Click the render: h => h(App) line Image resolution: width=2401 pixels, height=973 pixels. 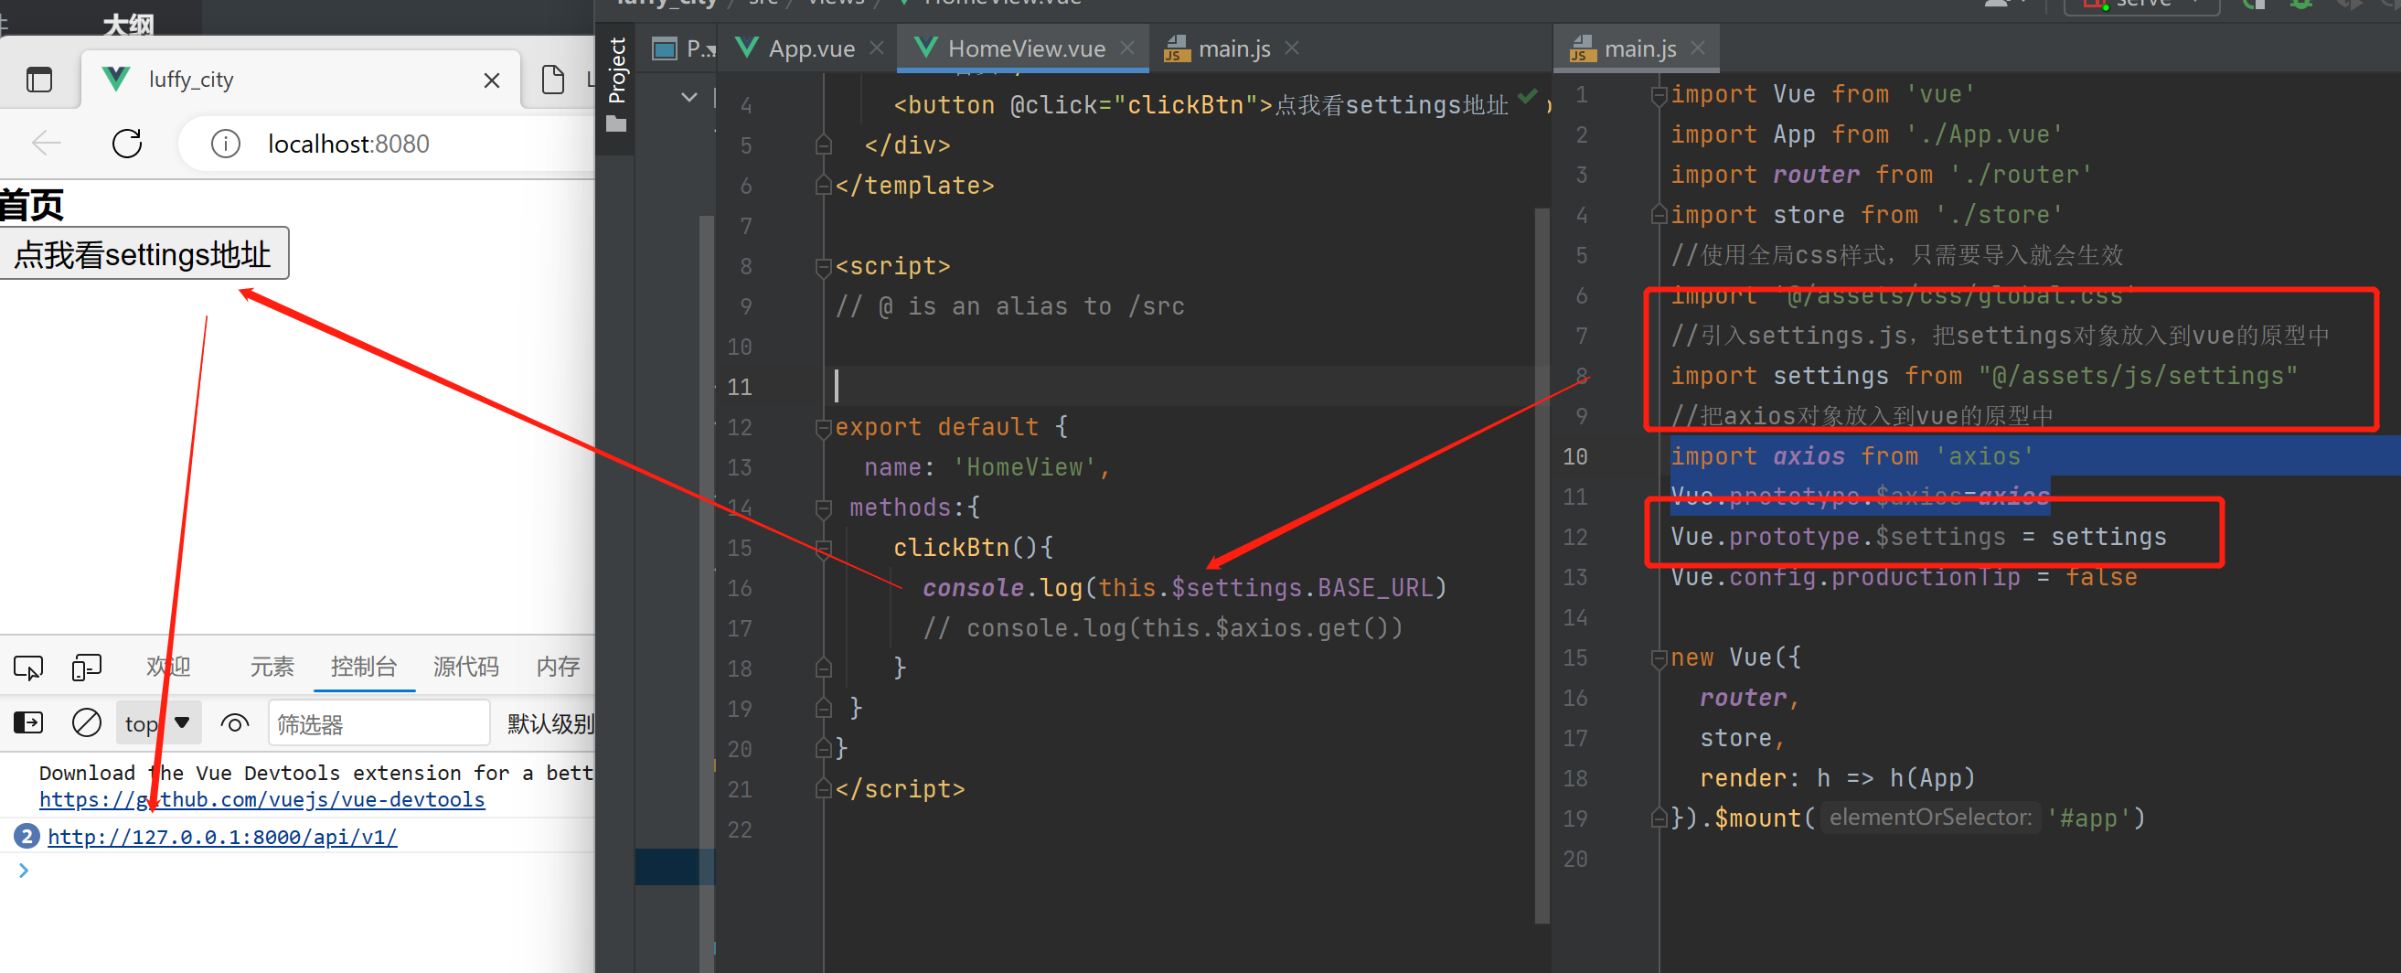coord(1836,777)
